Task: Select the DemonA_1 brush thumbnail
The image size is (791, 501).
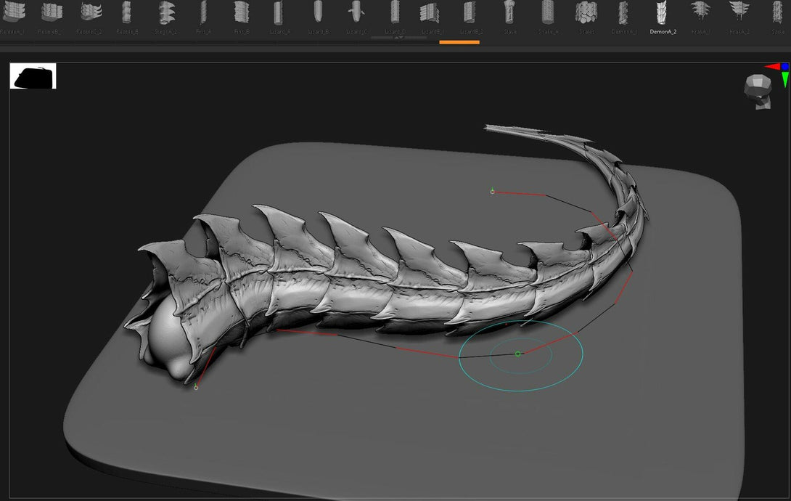Action: 624,16
